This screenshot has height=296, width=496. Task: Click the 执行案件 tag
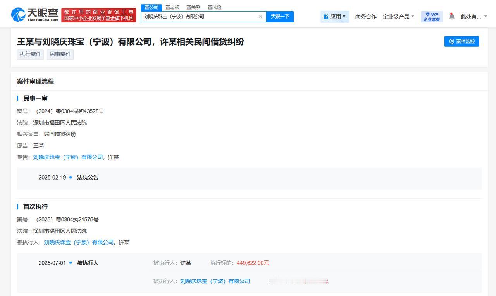click(30, 54)
